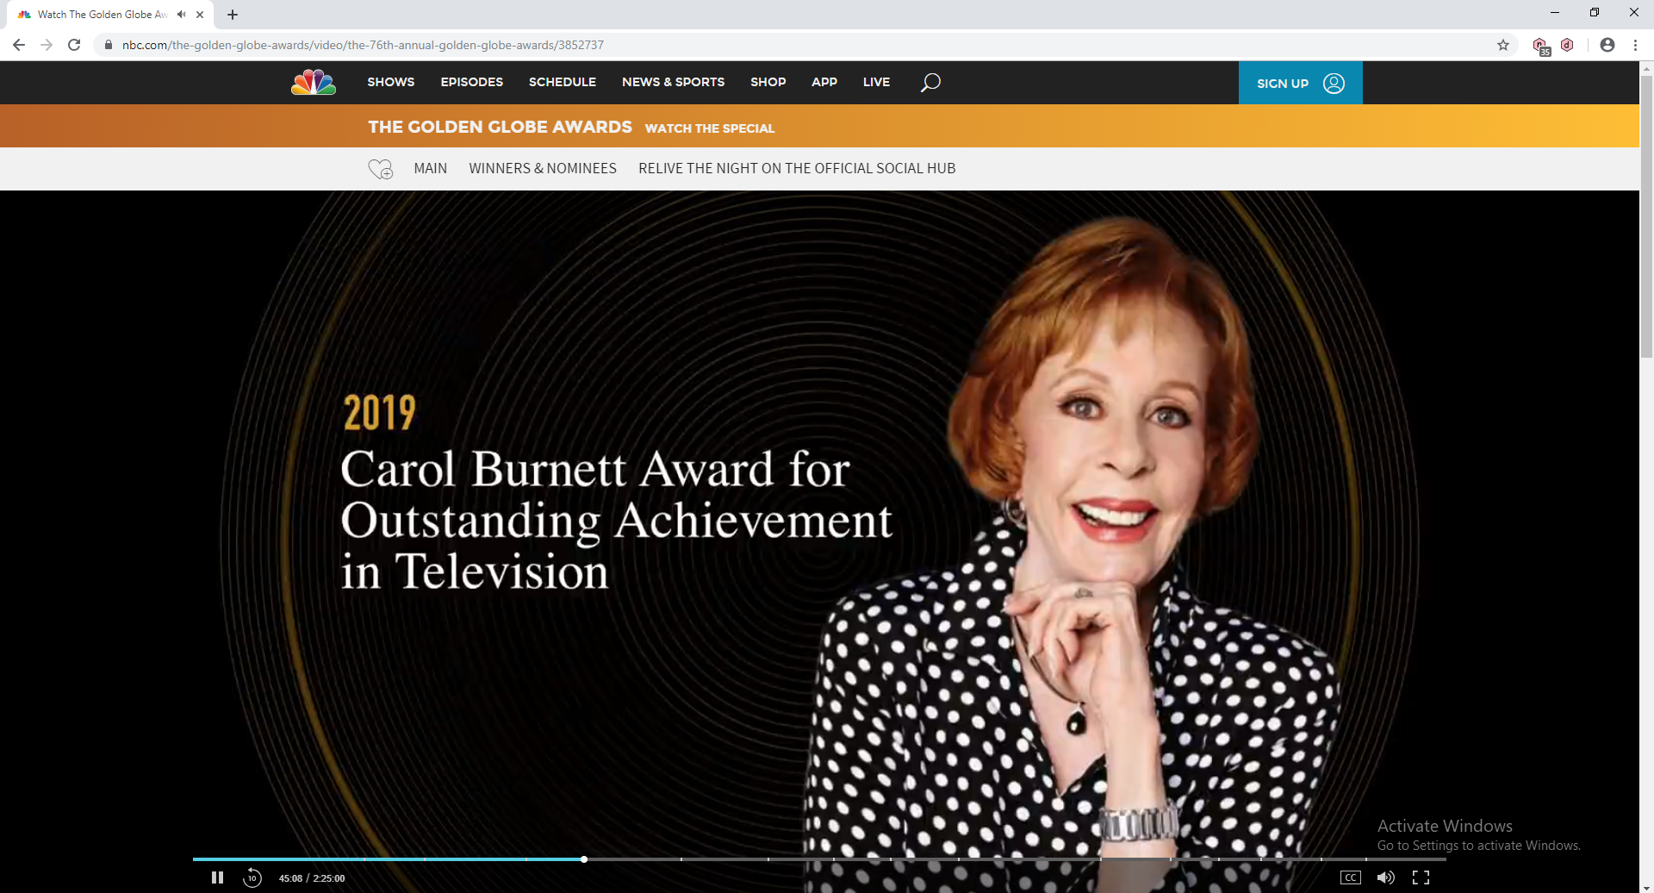
Task: Open a new browser tab
Action: point(233,15)
